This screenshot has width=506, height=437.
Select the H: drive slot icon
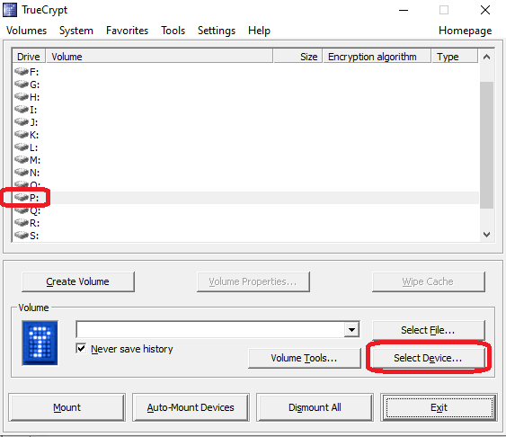click(22, 96)
